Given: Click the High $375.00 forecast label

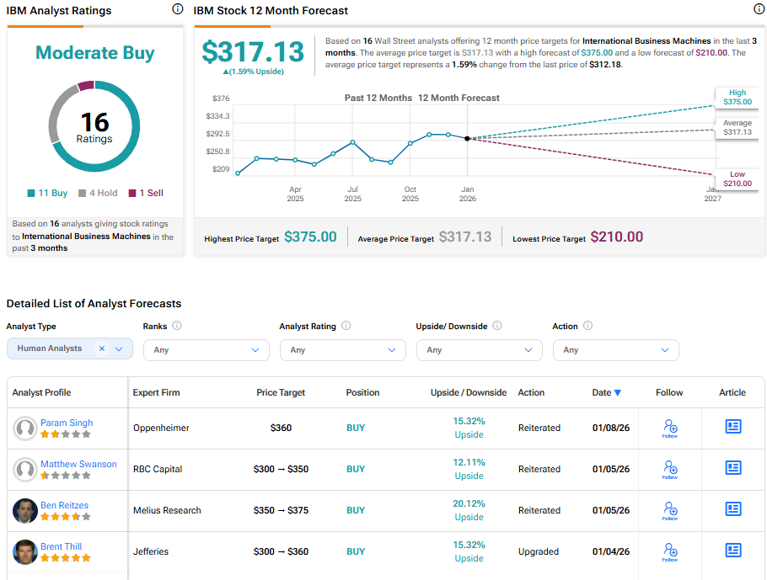Looking at the screenshot, I should [737, 97].
